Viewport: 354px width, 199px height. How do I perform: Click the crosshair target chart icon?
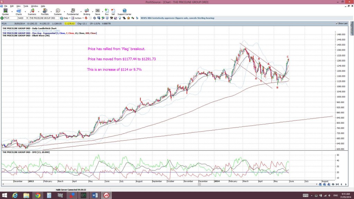pos(95,18)
